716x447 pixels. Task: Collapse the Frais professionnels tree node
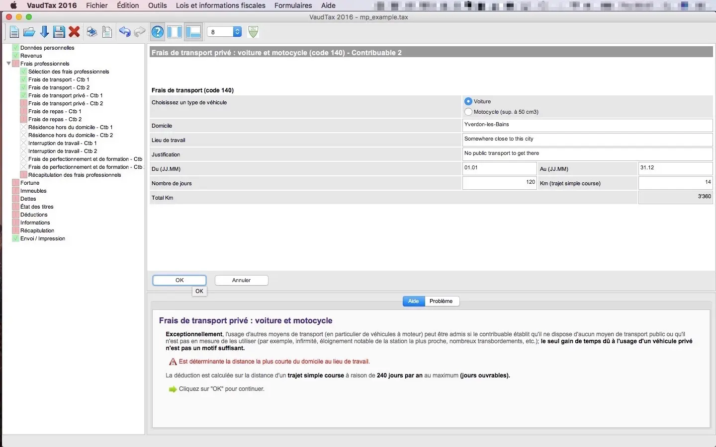[x=8, y=64]
